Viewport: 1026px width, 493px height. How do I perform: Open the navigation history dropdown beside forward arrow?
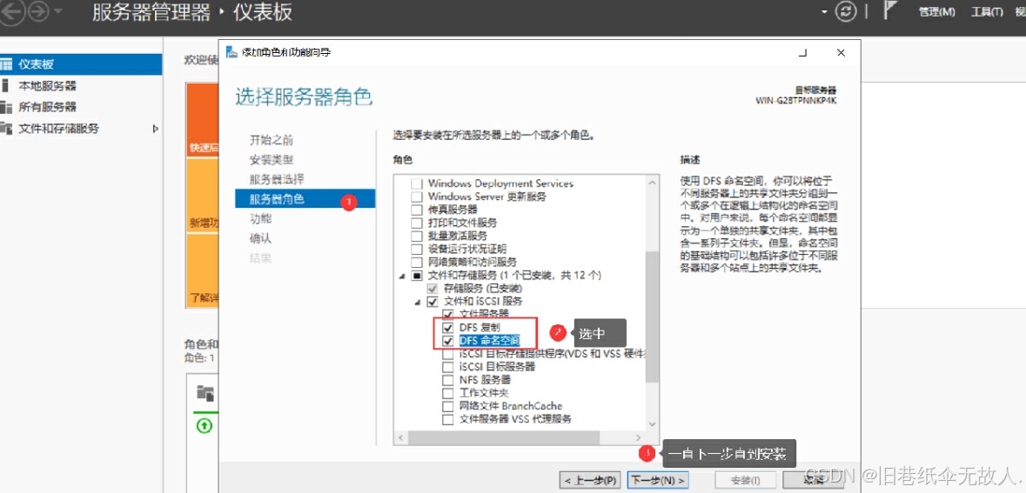(58, 12)
